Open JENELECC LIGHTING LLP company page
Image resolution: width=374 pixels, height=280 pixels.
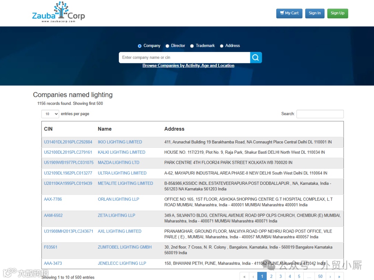click(x=122, y=263)
